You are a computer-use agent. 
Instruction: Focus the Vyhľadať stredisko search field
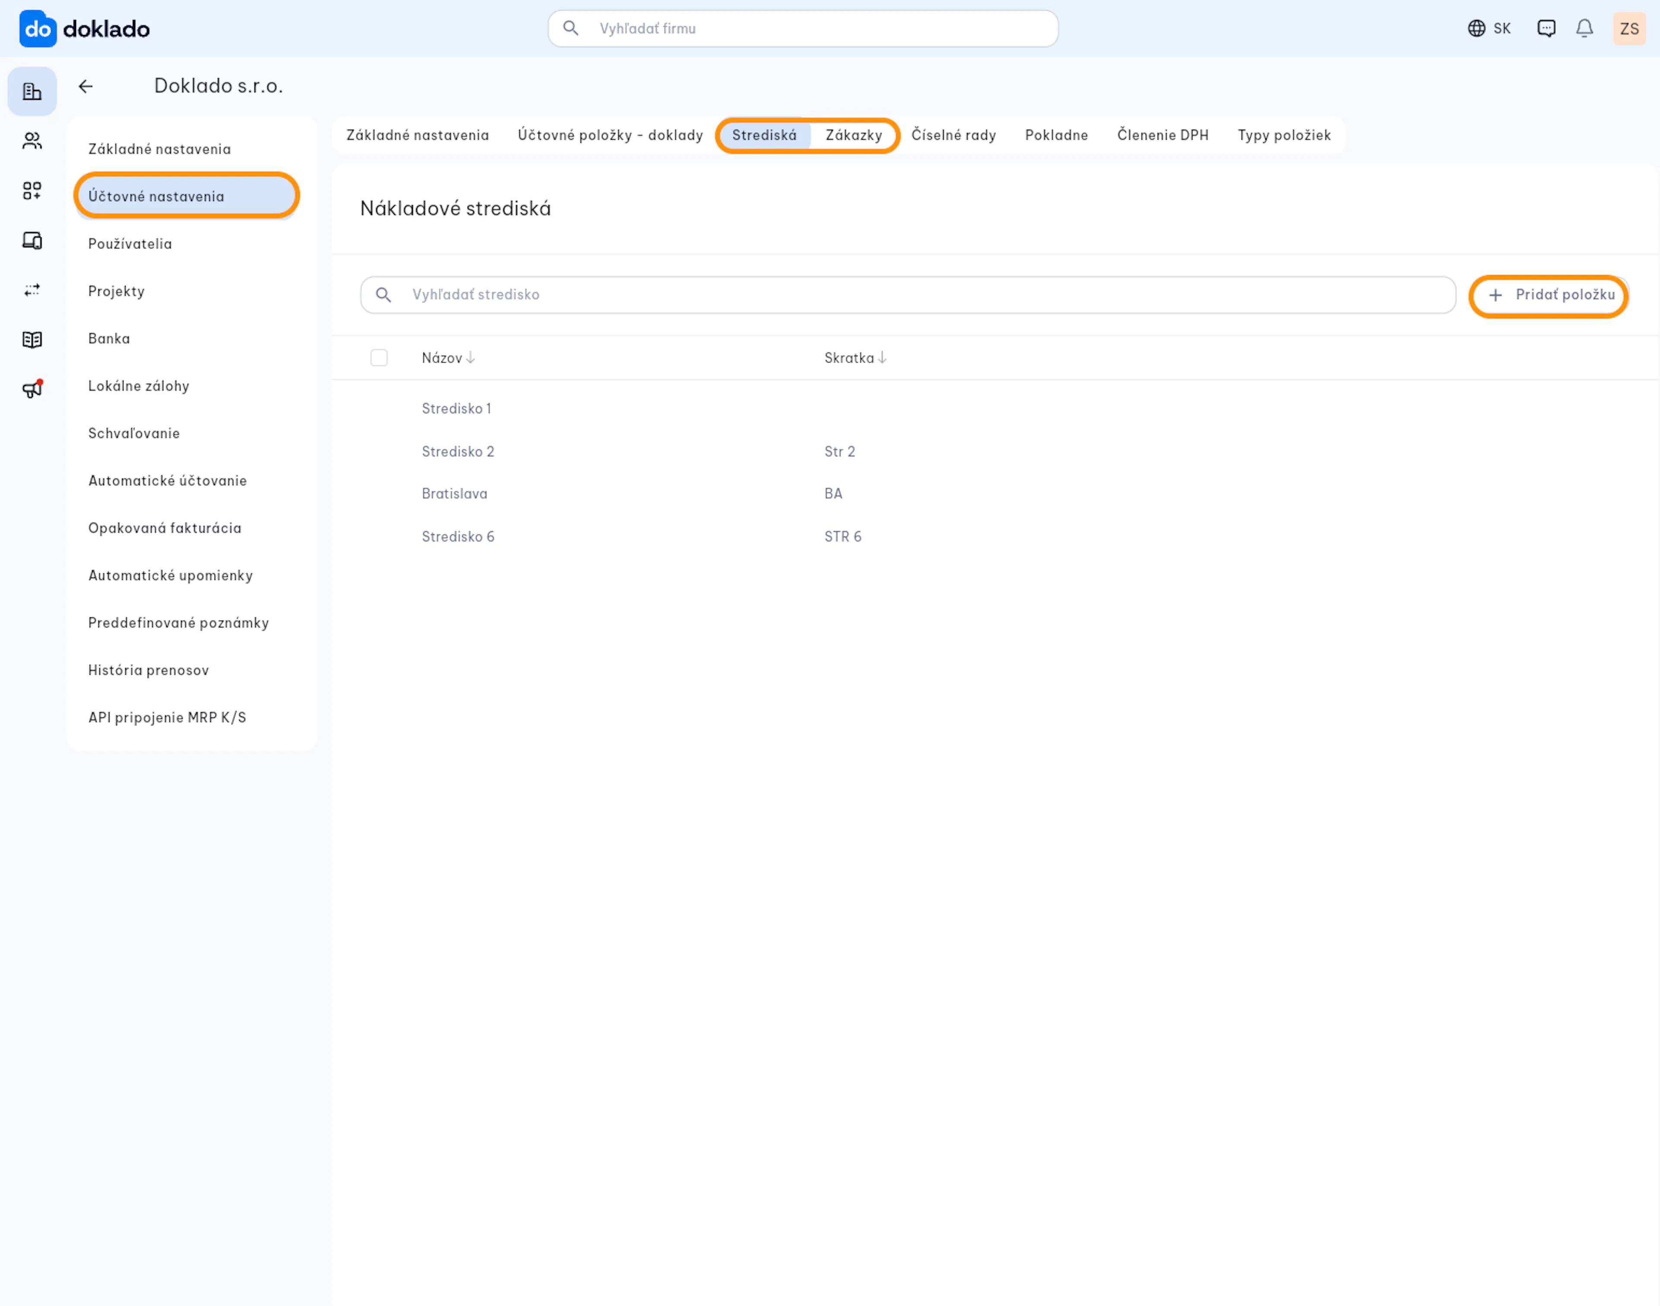tap(908, 295)
